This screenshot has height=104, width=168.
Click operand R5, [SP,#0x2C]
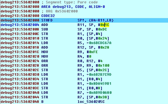coord(93,70)
